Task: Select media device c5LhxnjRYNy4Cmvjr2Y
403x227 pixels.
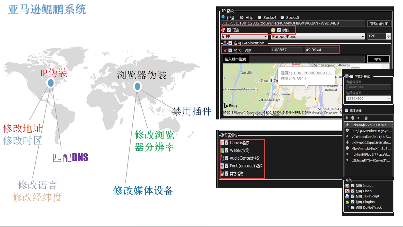Action: (x=368, y=160)
